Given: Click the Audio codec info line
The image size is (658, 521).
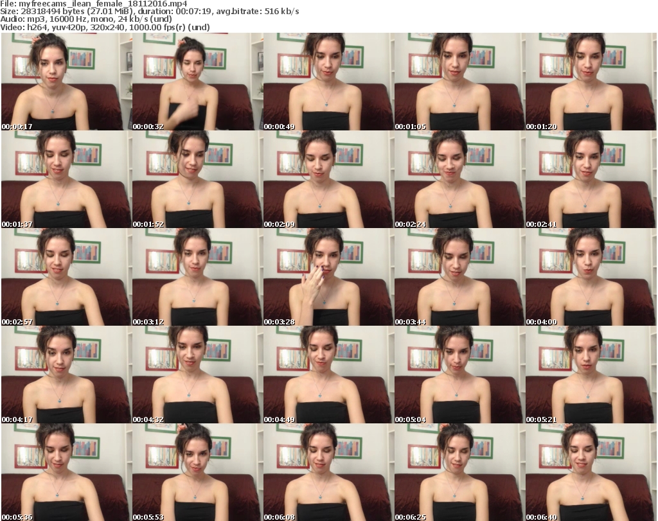Looking at the screenshot, I should [86, 19].
